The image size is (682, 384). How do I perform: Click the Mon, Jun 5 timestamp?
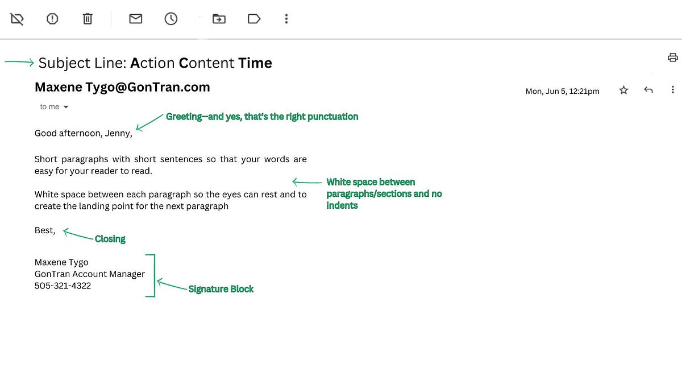click(x=562, y=90)
